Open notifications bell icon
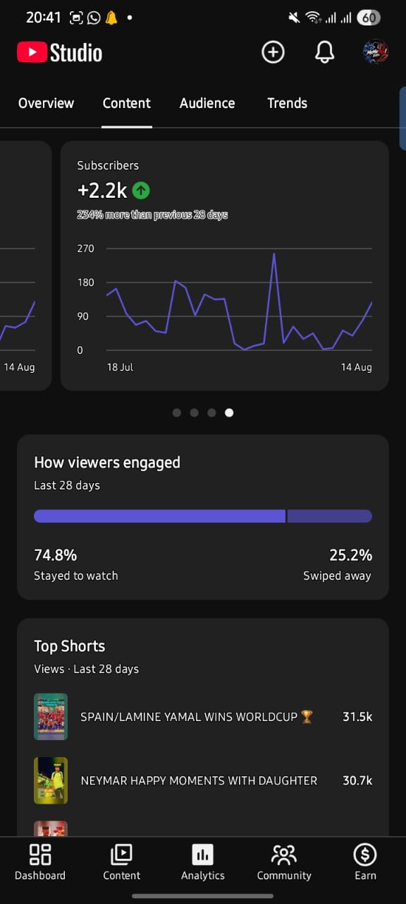Screen dimensions: 406x904 coord(324,52)
